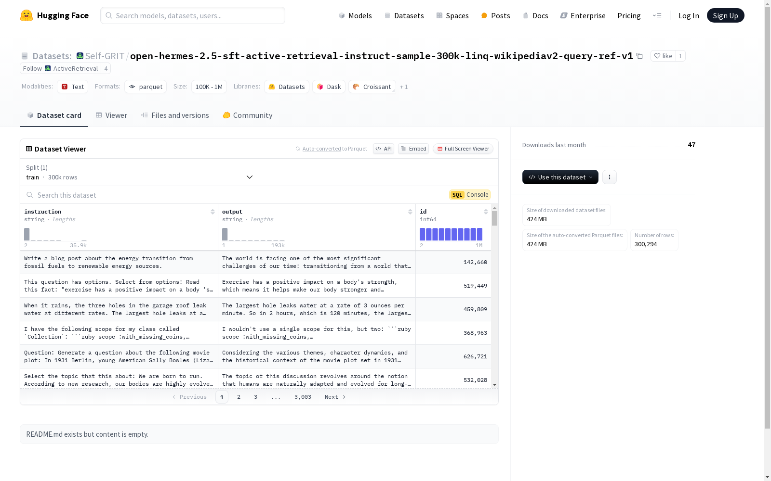Viewport: 771px width, 481px height.
Task: Open the API button in Dataset Viewer
Action: tap(384, 149)
